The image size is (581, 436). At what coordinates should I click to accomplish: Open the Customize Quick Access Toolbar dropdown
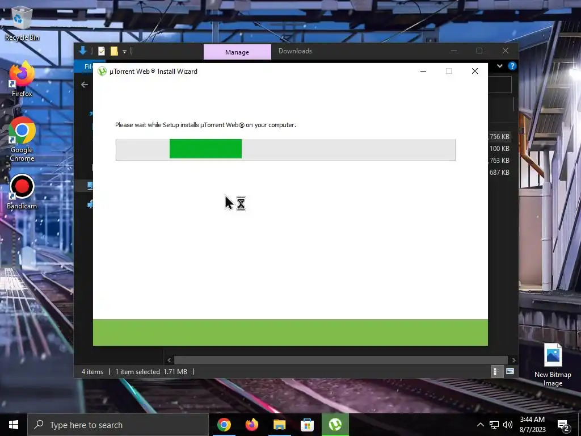(124, 52)
